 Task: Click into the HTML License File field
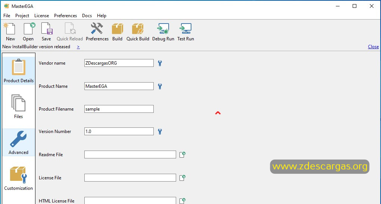pos(130,201)
